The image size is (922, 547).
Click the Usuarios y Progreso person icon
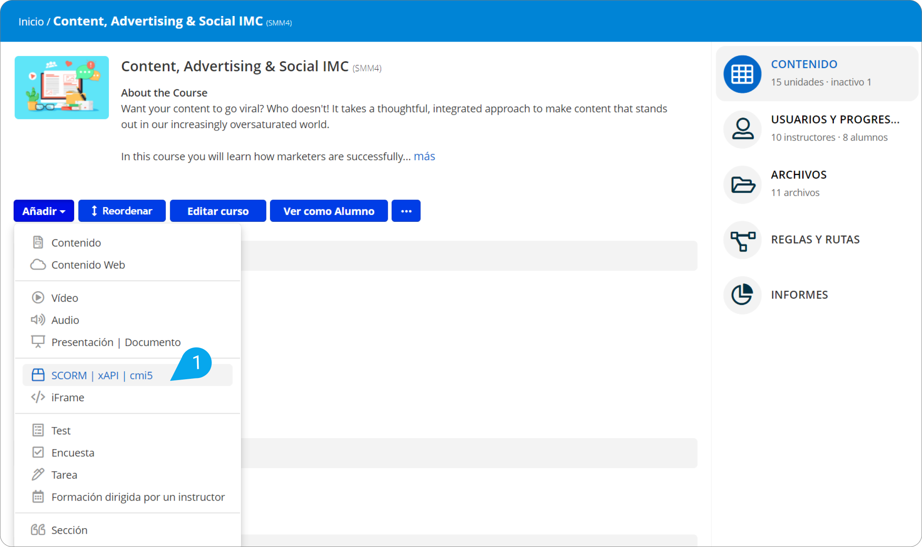(742, 129)
